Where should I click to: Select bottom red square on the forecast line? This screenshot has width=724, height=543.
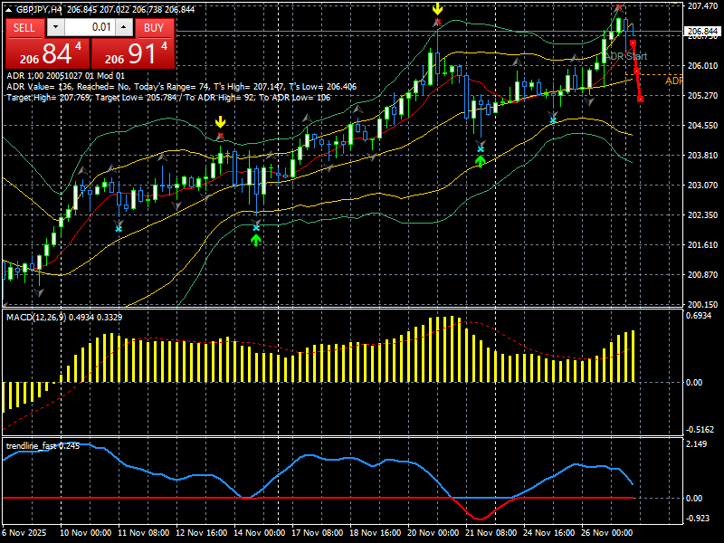(640, 99)
